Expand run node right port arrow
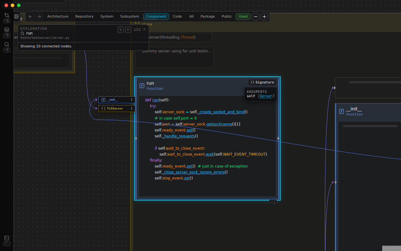401x251 pixels. 278,138
